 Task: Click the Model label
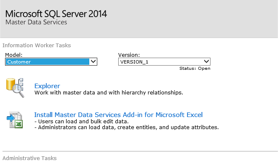pyautogui.click(x=14, y=55)
